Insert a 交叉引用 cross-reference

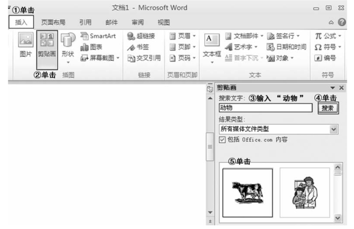coord(144,58)
